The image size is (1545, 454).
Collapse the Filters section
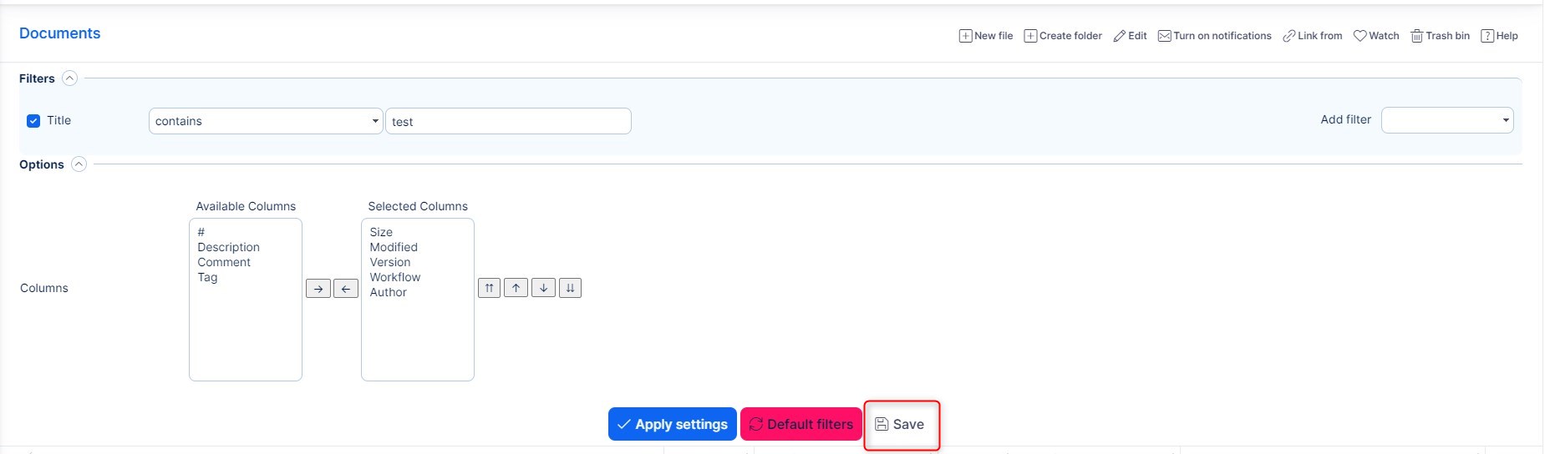[70, 78]
